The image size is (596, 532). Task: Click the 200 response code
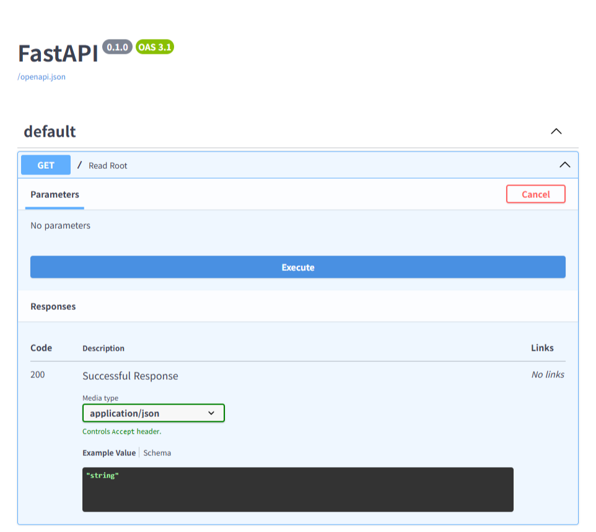[x=38, y=374]
